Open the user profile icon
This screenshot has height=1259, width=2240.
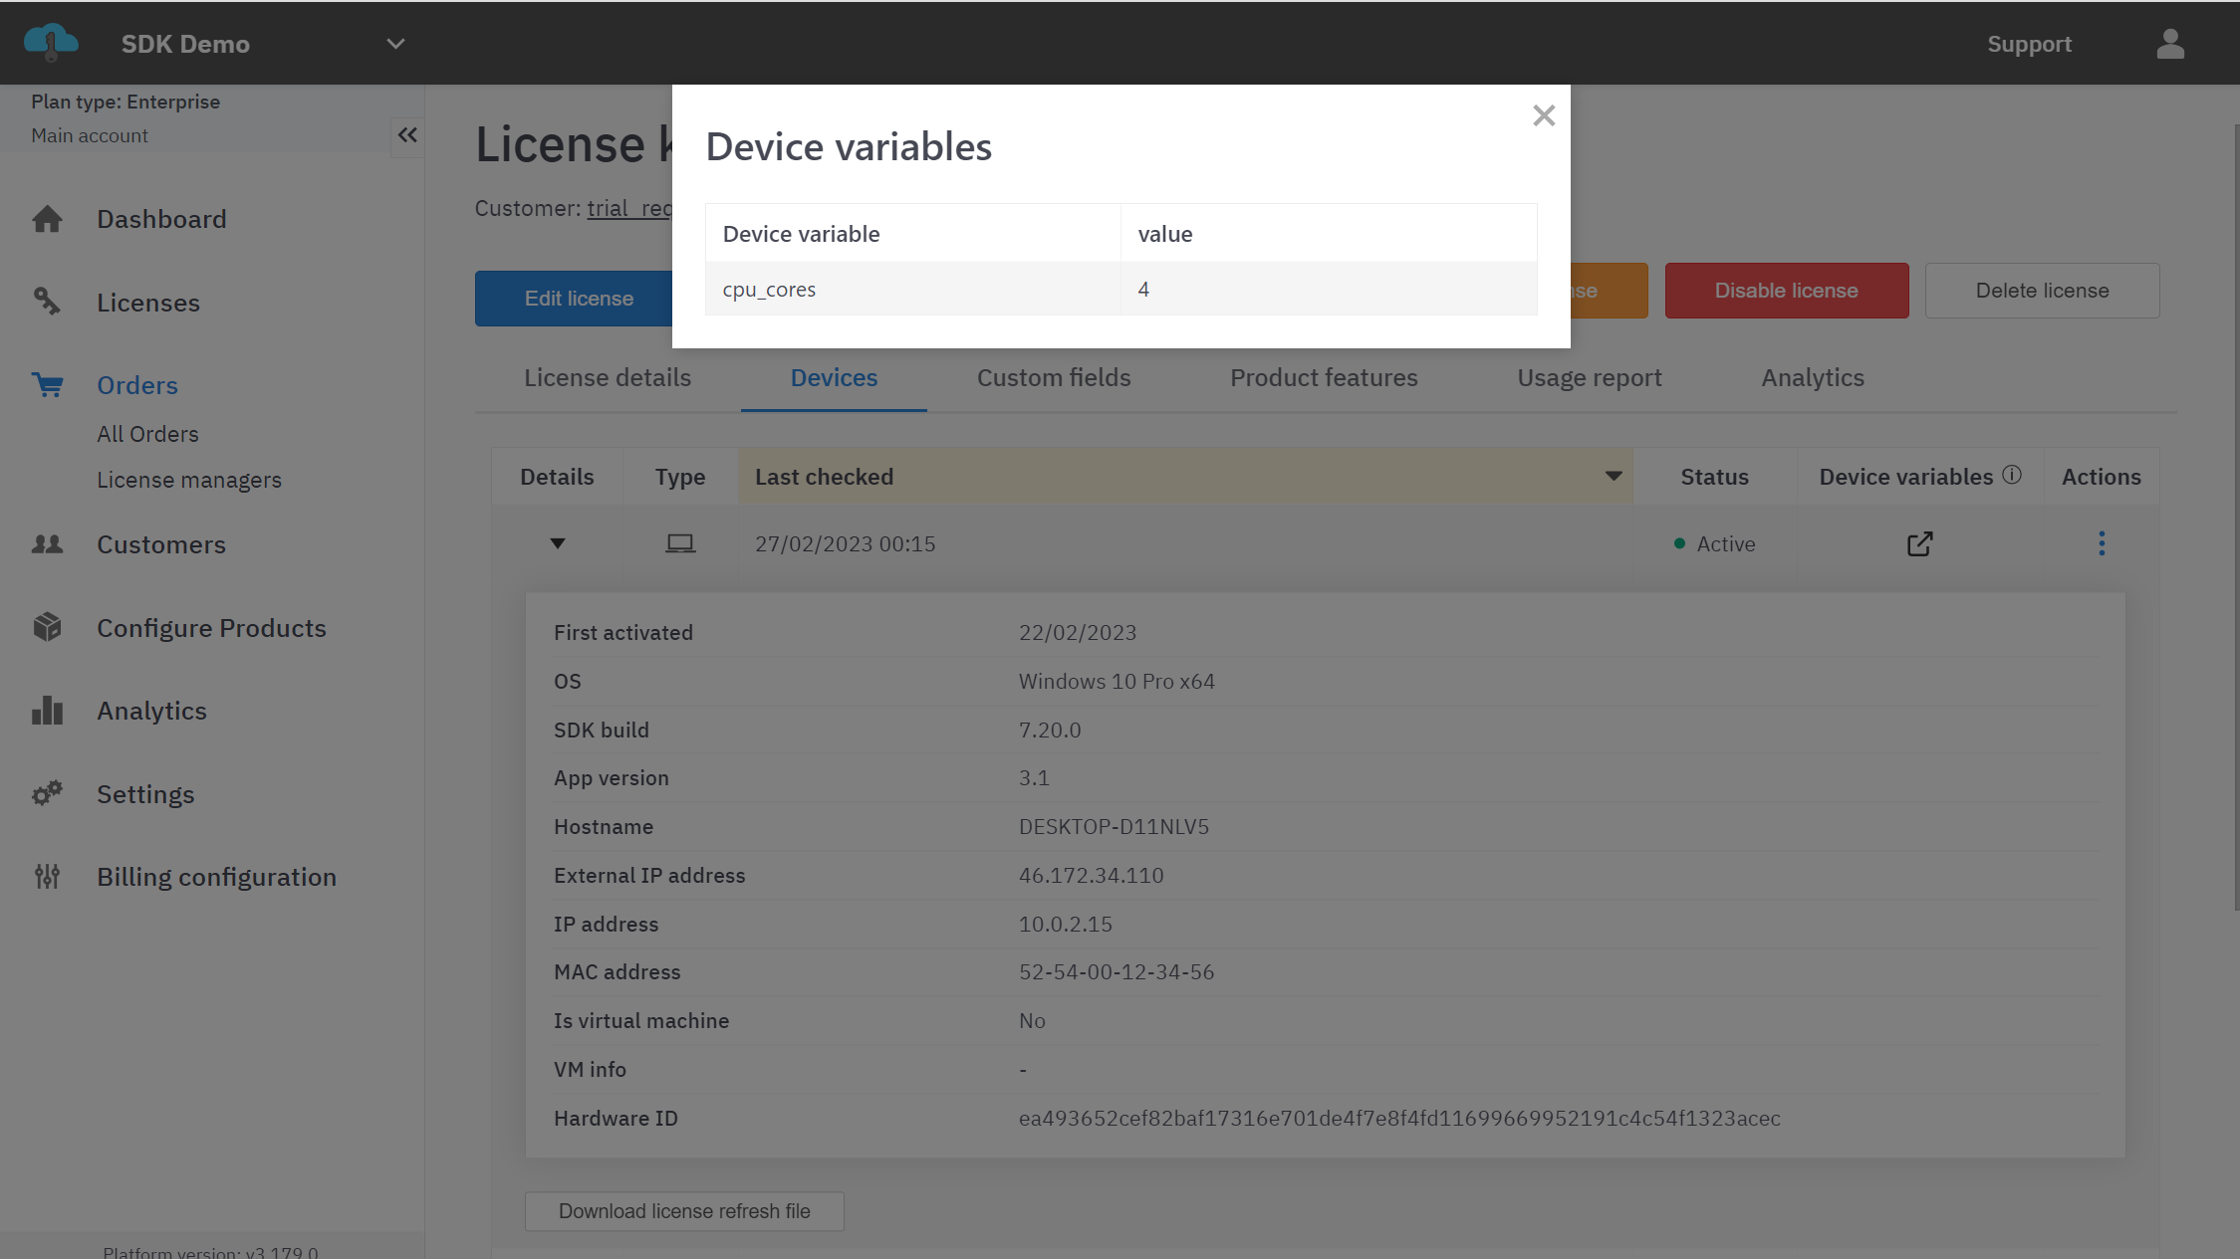(2170, 44)
